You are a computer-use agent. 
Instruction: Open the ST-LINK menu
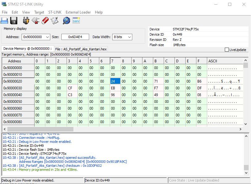[55, 12]
